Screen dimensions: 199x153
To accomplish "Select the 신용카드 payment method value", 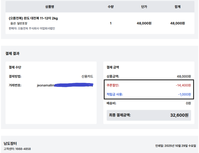I will [87, 76].
